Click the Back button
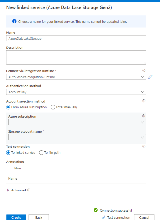This screenshot has height=223, width=160. pyautogui.click(x=39, y=217)
